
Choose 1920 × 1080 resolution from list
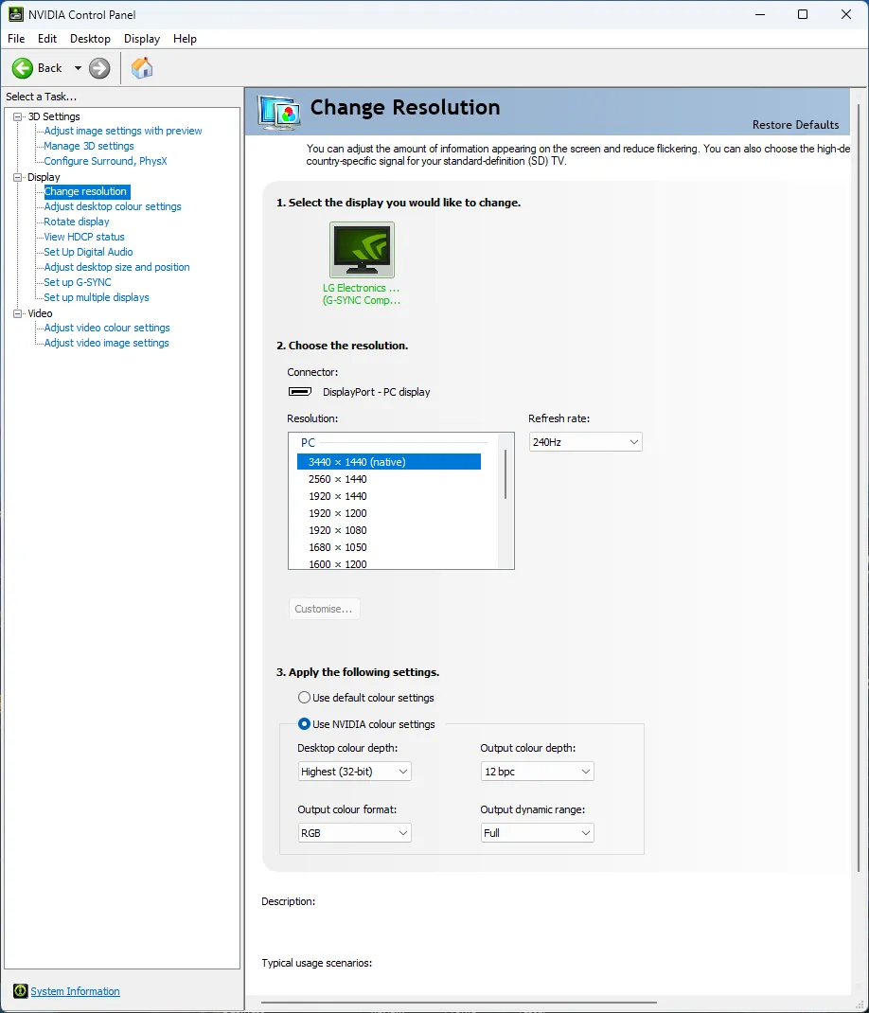[x=338, y=530]
